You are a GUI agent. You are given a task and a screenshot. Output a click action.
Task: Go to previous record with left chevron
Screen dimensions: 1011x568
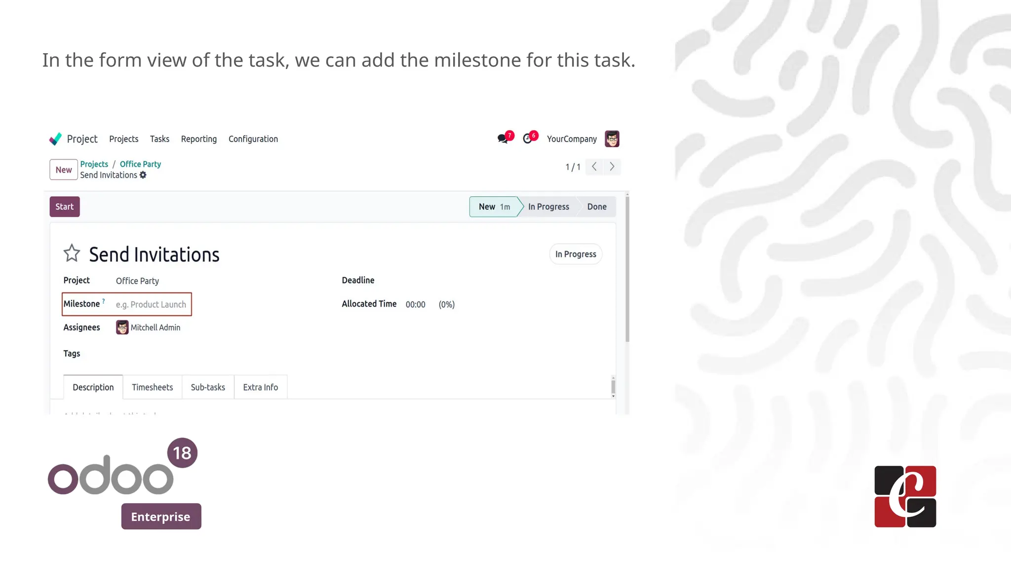(594, 167)
